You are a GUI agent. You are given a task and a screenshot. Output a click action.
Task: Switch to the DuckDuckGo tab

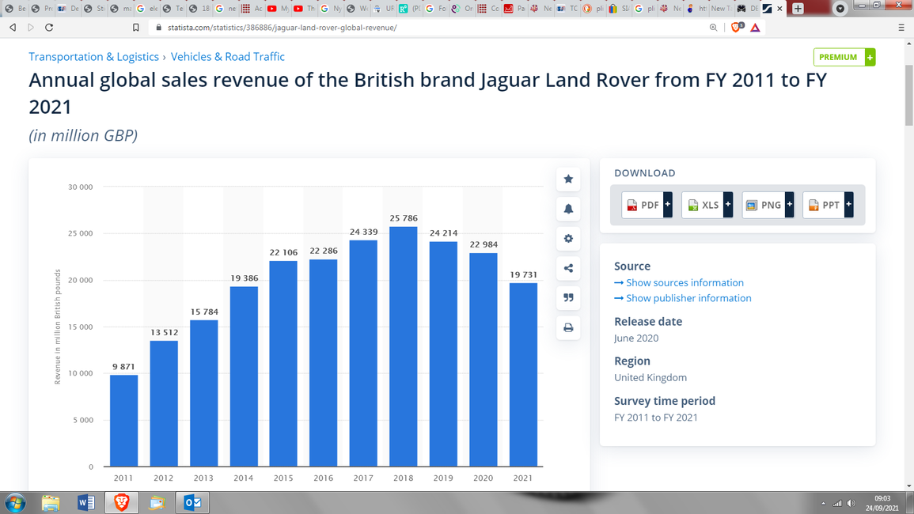594,9
